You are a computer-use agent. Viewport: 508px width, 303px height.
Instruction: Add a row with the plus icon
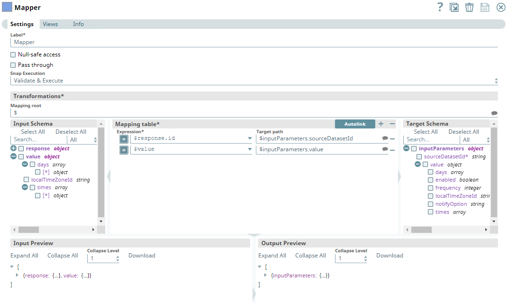[381, 124]
